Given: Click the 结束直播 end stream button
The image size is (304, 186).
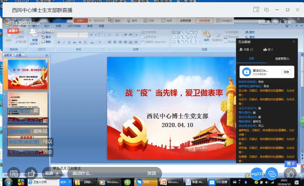Looking at the screenshot, I should tap(205, 21).
